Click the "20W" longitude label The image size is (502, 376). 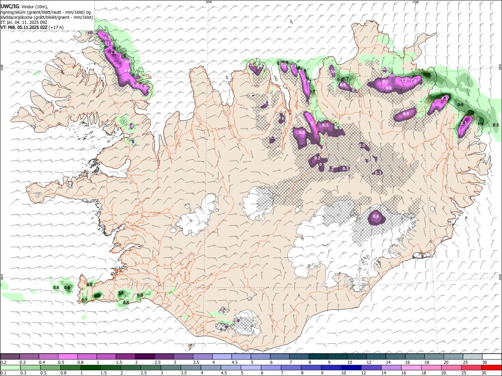tap(209, 2)
